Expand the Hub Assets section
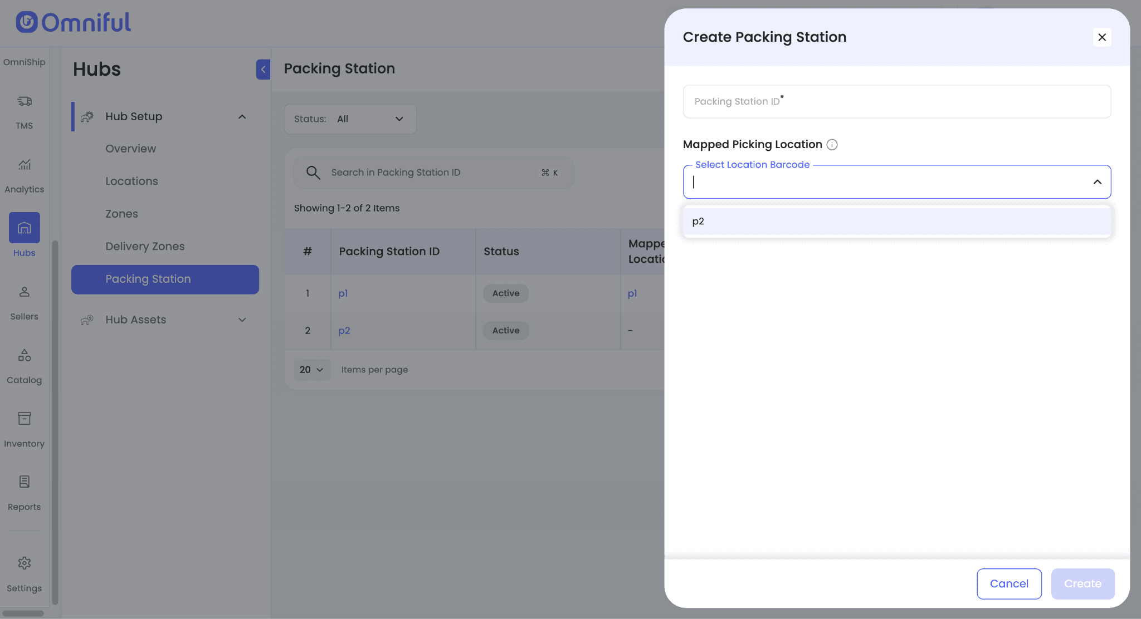 coord(242,320)
